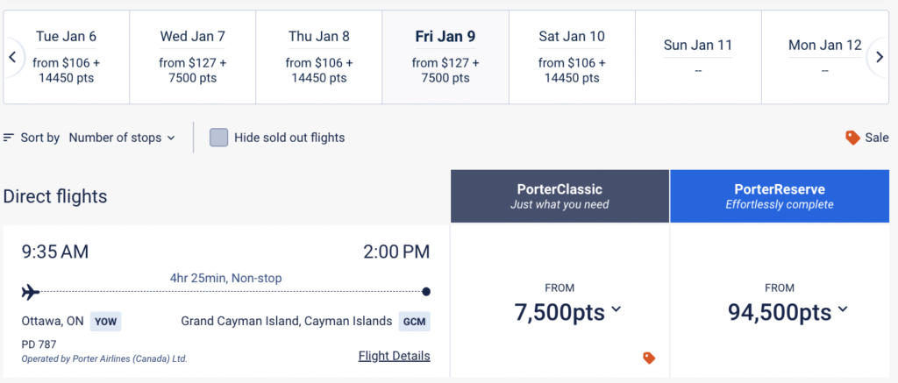Select the Wed Jan 7 date tab

click(193, 57)
